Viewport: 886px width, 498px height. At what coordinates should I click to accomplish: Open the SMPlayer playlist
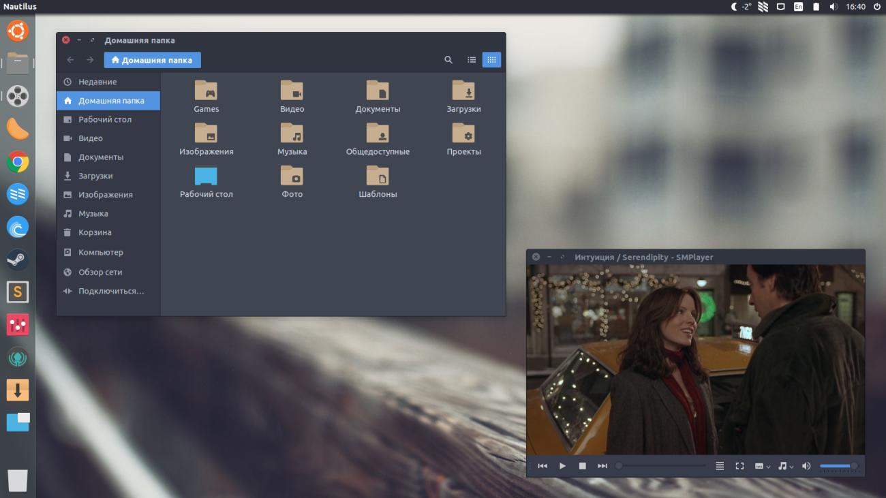tap(720, 466)
